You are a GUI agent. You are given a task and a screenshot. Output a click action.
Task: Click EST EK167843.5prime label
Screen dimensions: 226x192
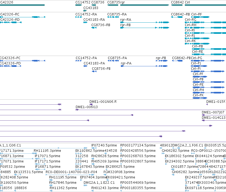(x=90, y=167)
